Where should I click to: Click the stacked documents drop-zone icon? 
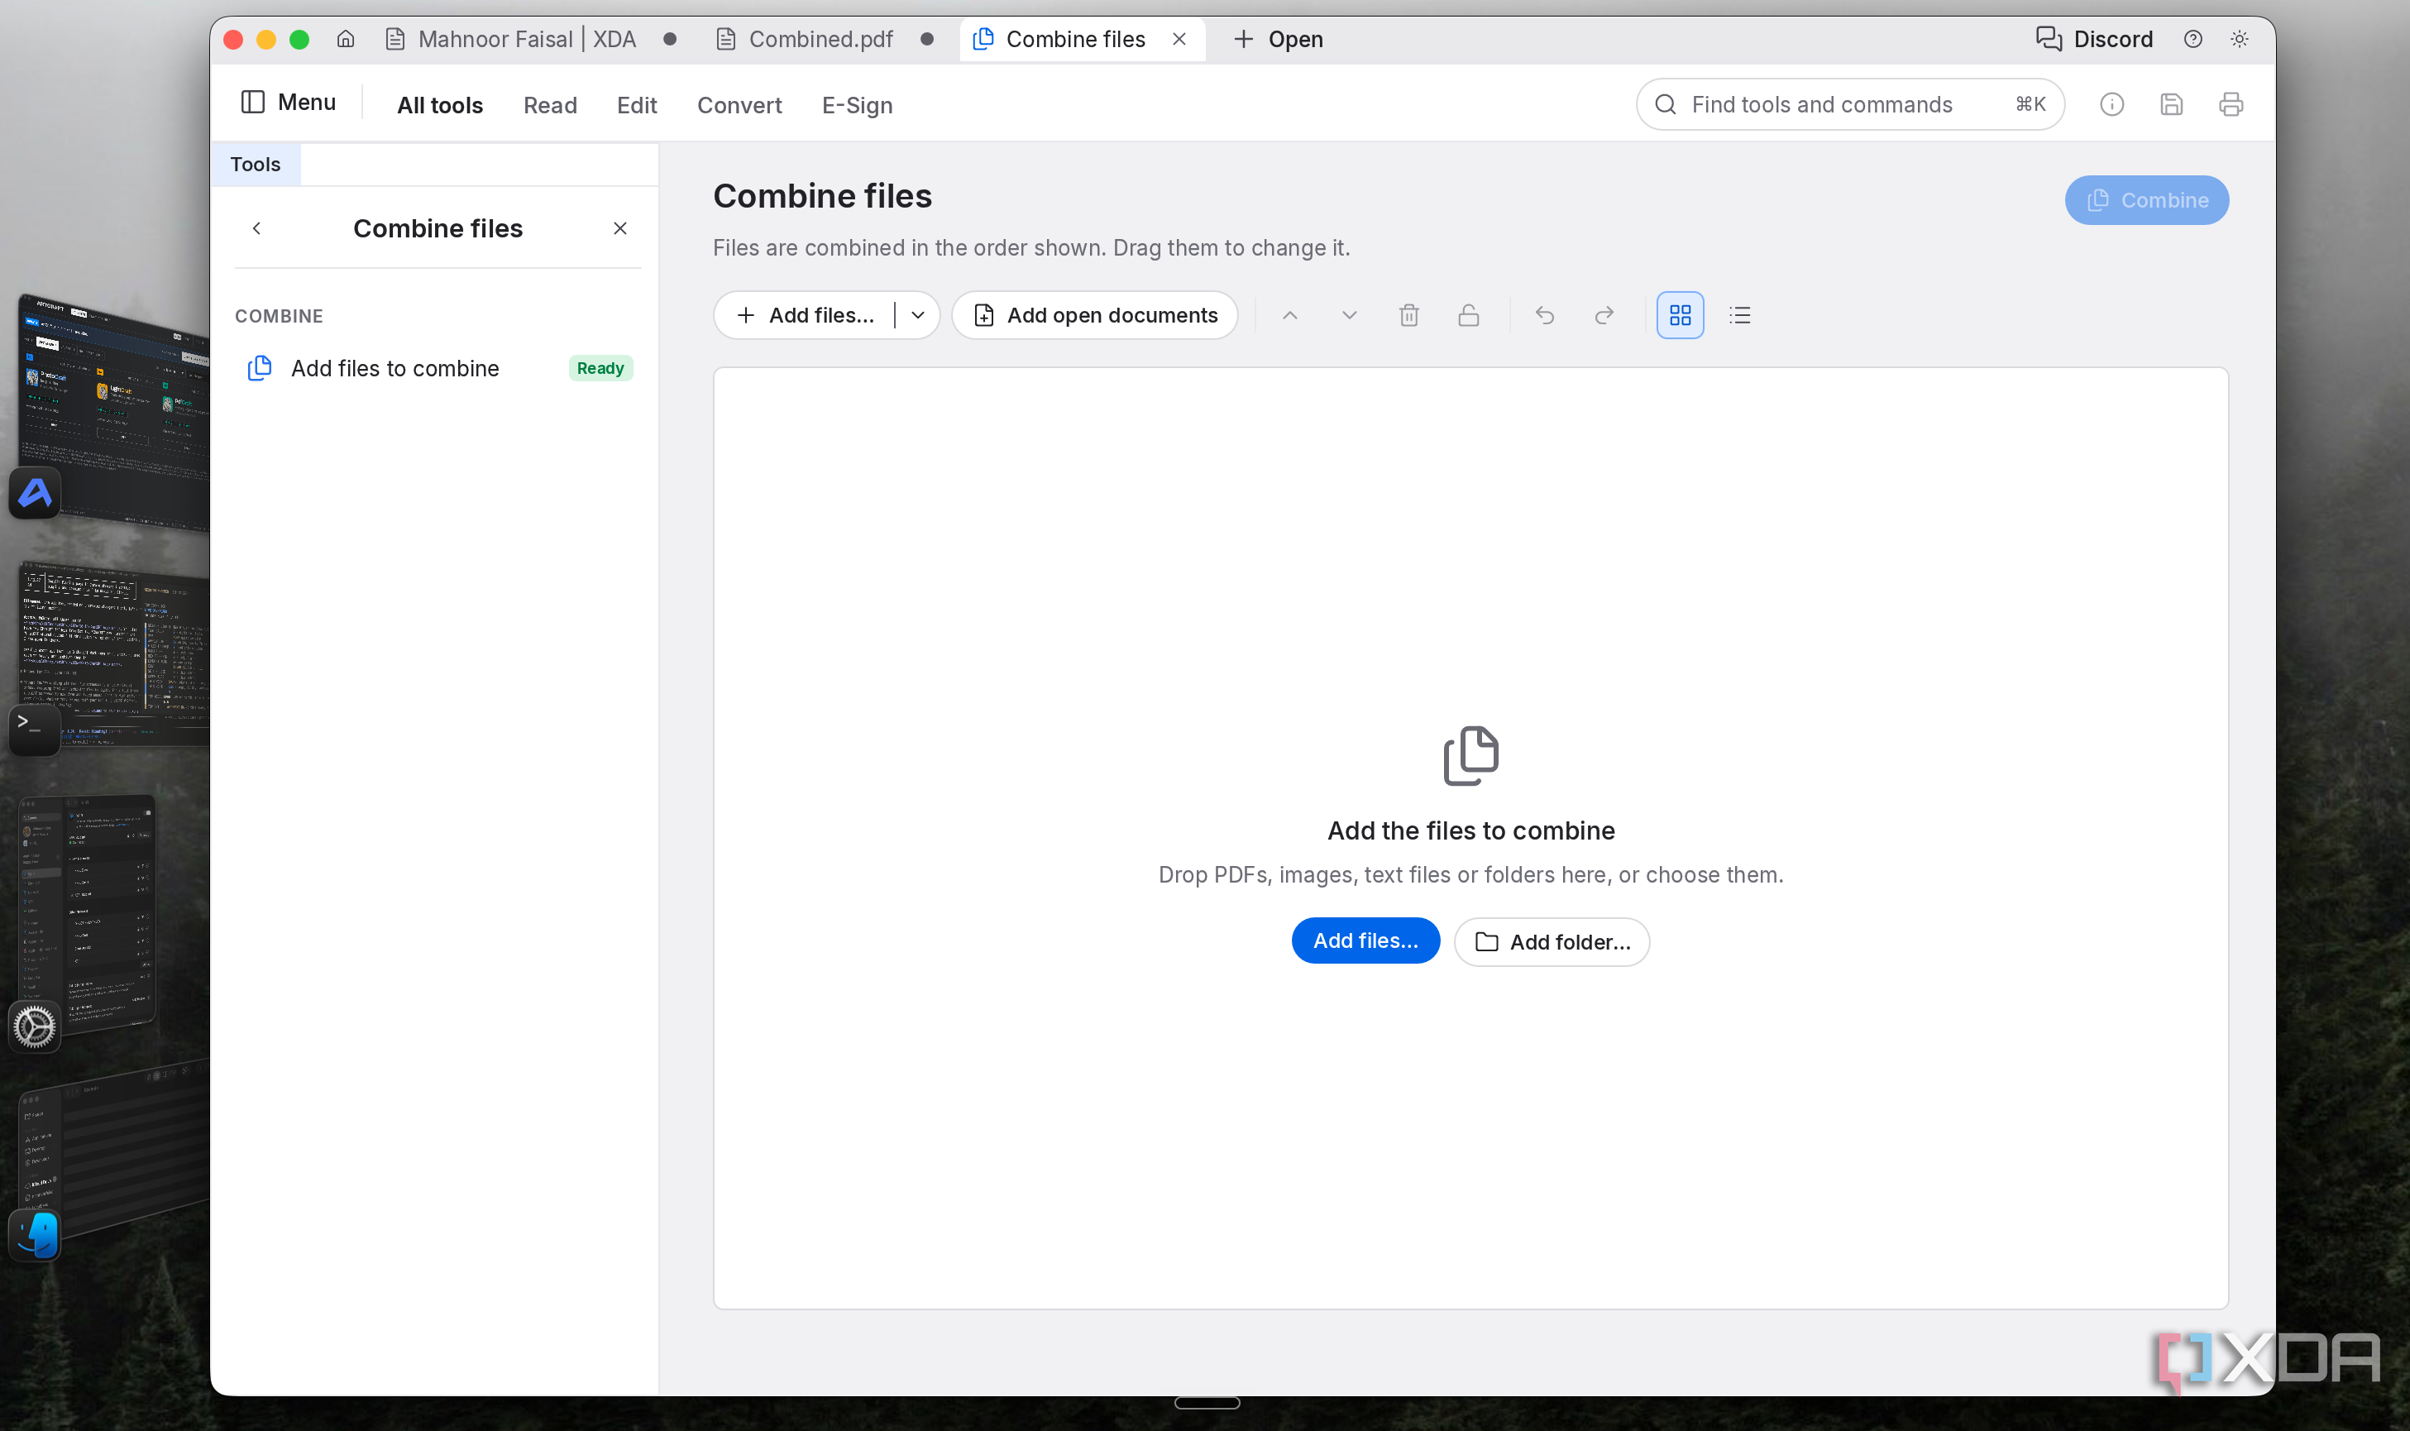tap(1471, 756)
